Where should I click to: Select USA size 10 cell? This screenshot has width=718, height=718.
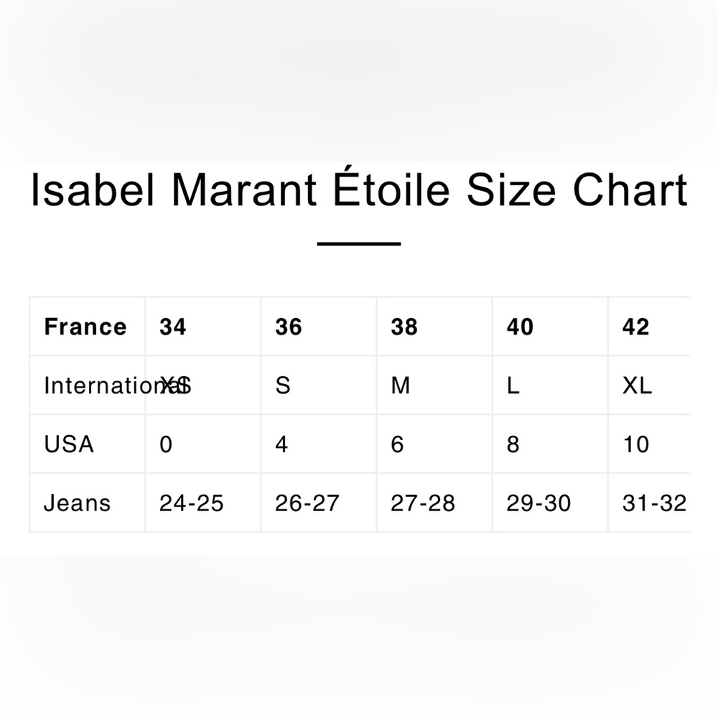636,444
